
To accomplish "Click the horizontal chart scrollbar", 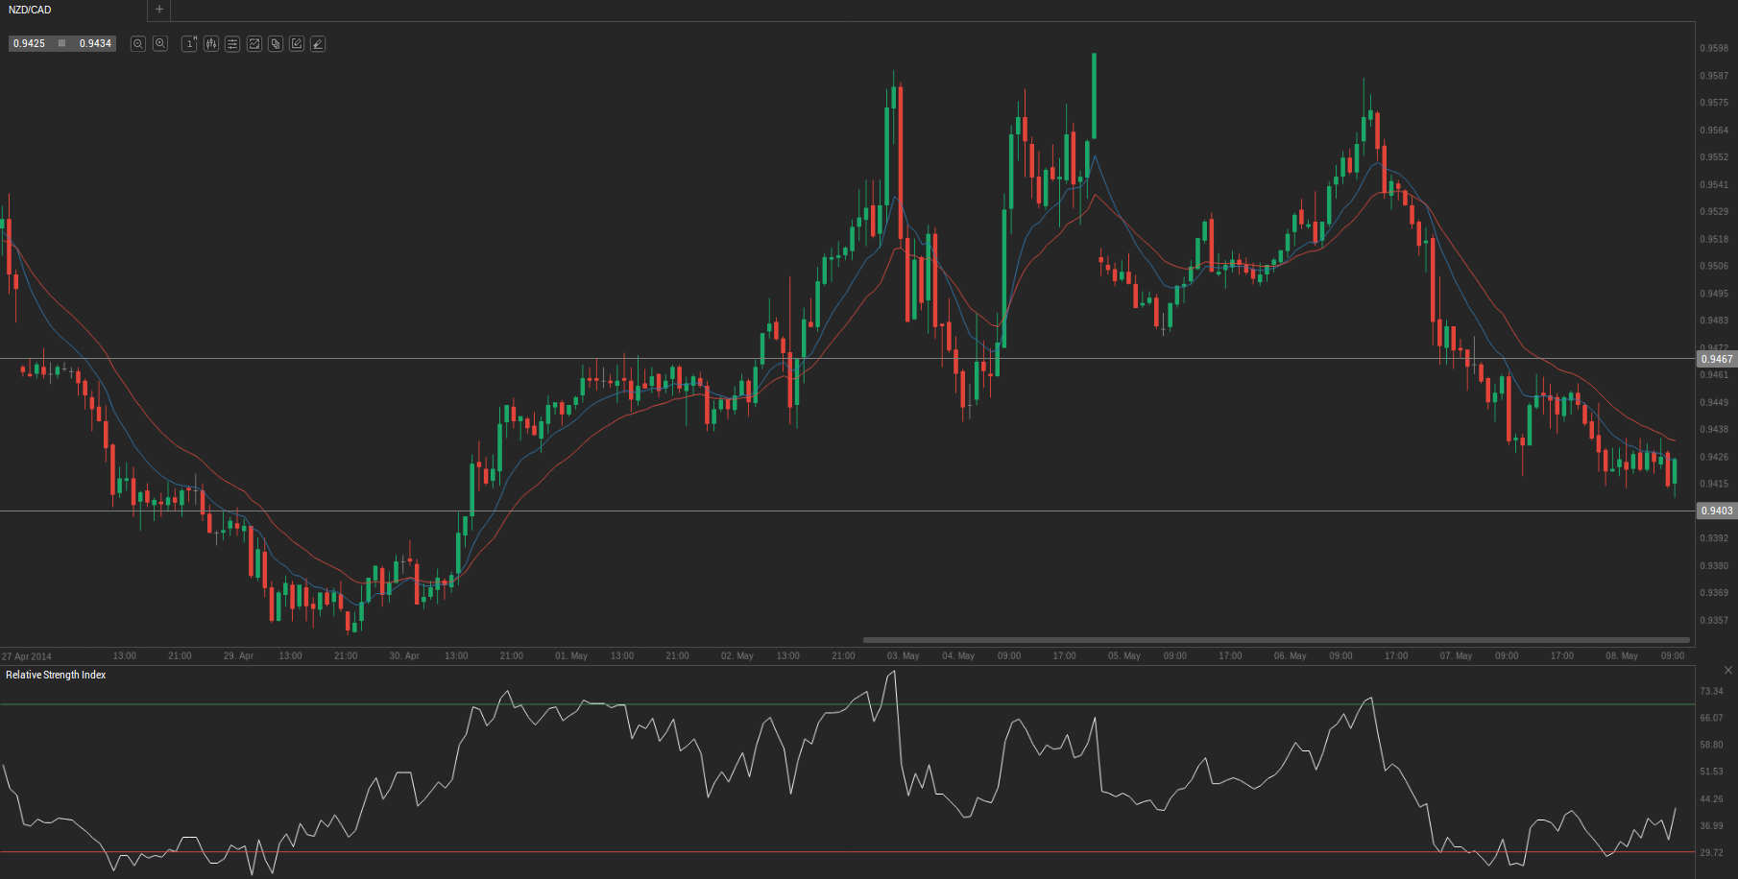I will tap(1276, 640).
